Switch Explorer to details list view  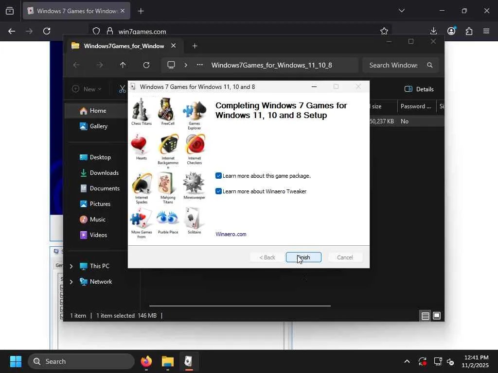(x=425, y=316)
